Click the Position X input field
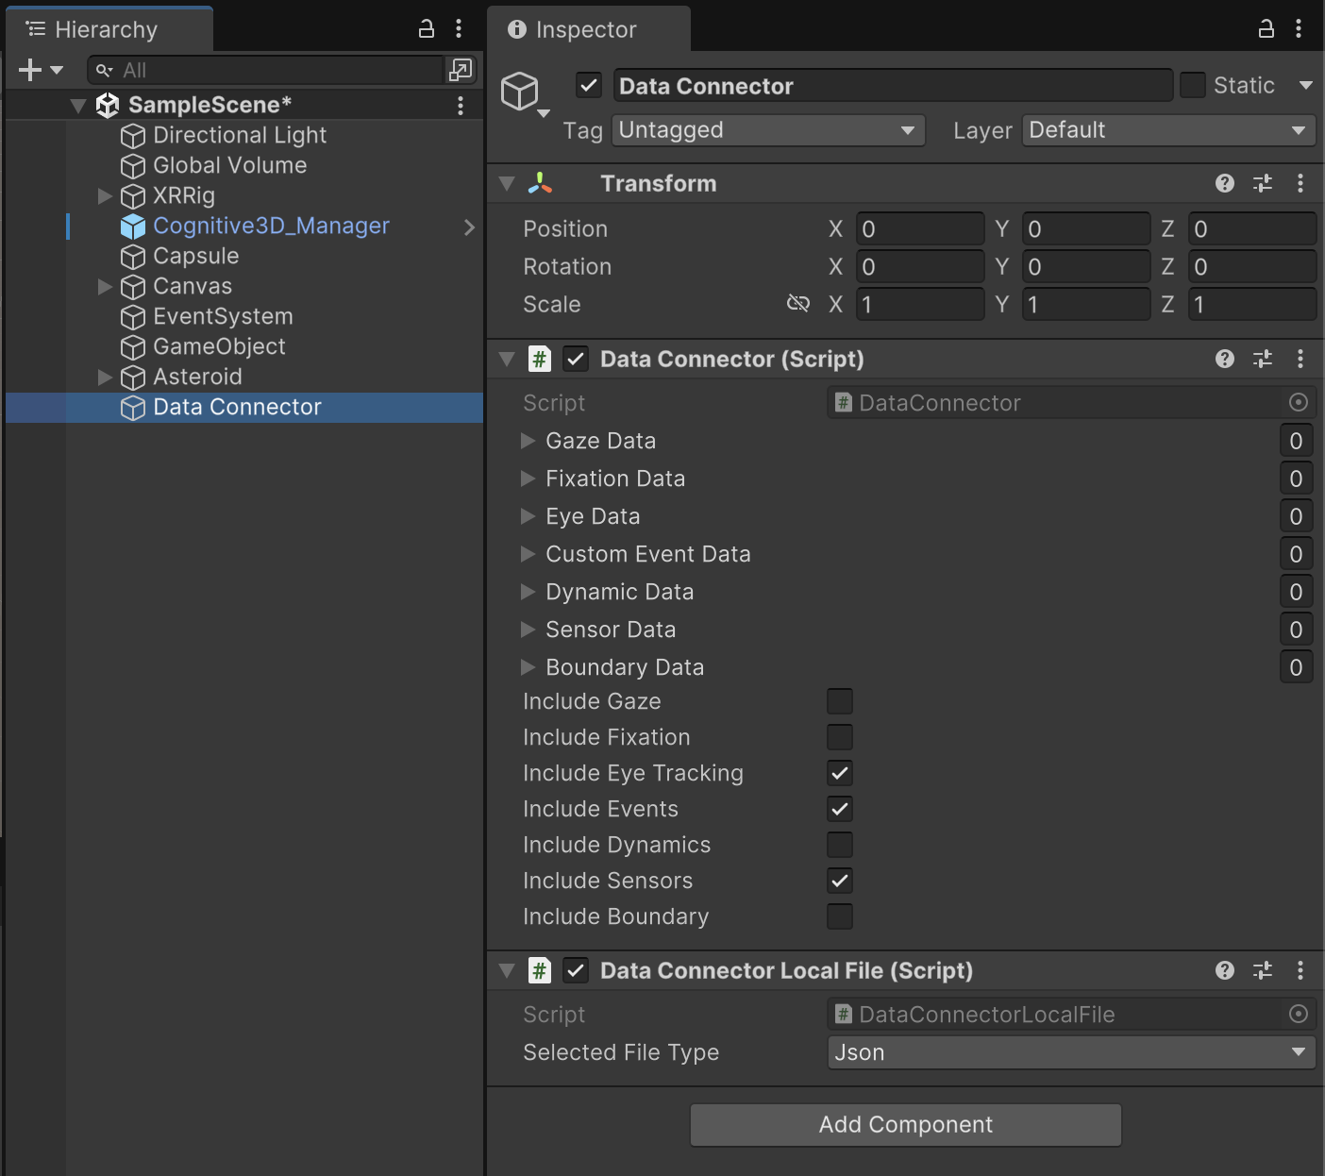 [x=919, y=228]
